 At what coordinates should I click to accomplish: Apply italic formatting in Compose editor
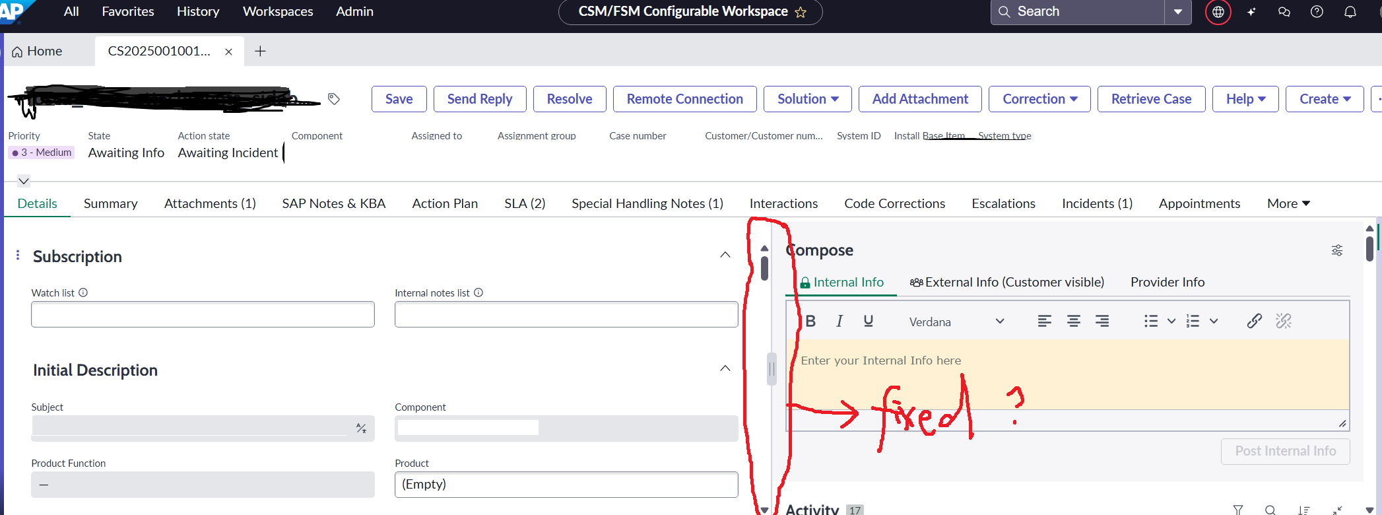[x=839, y=321]
